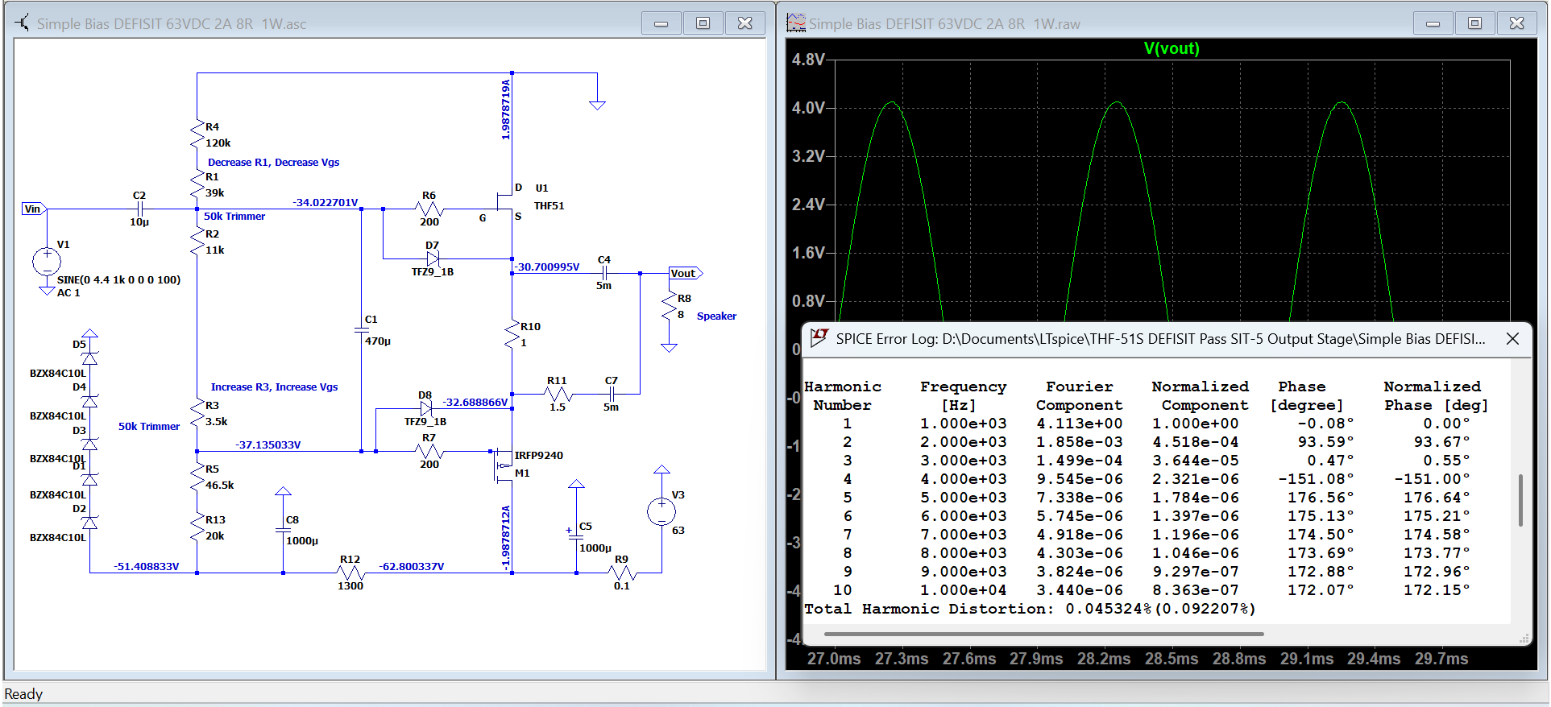
Task: Select the R13 20k resistor symbol
Action: (197, 527)
